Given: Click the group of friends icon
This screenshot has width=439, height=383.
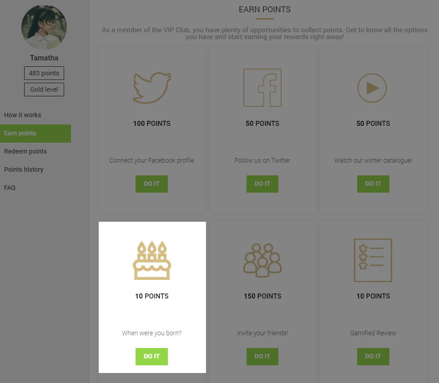Looking at the screenshot, I should (262, 260).
